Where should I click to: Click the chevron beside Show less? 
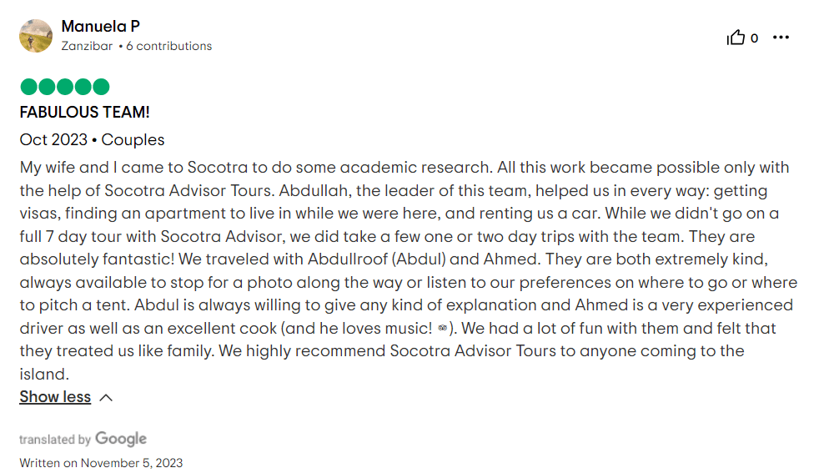106,398
